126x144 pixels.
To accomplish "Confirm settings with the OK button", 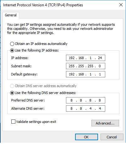I will coord(86,137).
